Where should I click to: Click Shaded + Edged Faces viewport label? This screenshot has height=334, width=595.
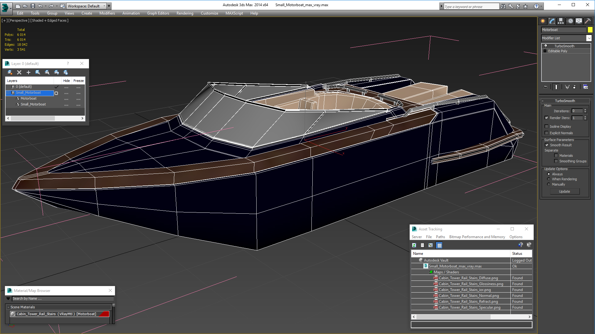49,20
